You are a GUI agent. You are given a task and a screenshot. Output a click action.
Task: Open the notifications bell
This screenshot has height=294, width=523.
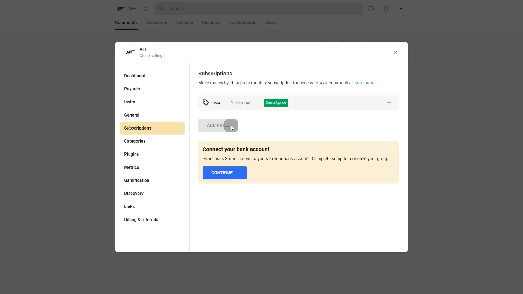coord(386,9)
